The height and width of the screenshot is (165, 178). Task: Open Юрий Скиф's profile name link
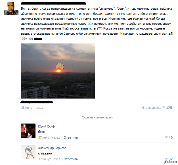click(46, 126)
